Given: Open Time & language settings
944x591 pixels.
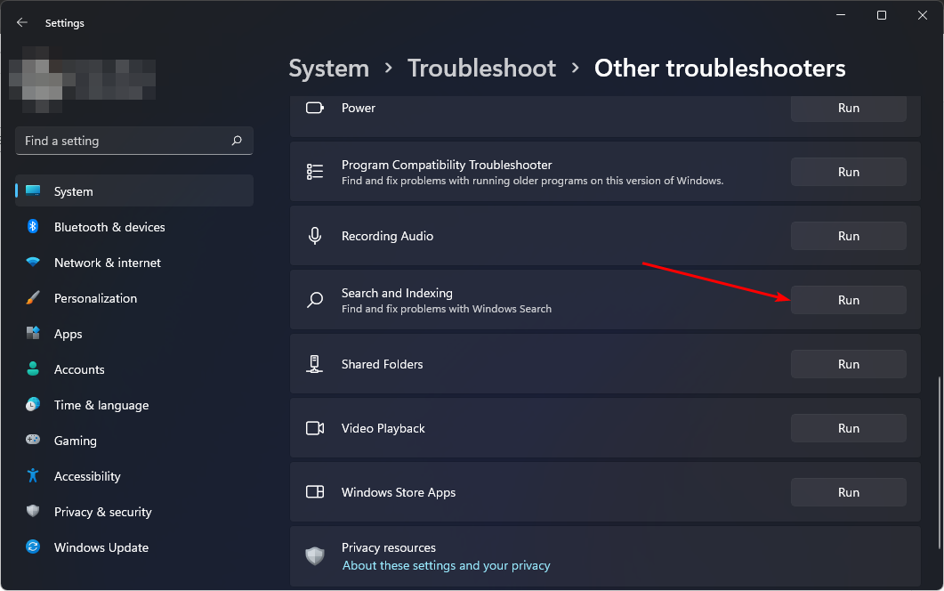Looking at the screenshot, I should pos(134,404).
